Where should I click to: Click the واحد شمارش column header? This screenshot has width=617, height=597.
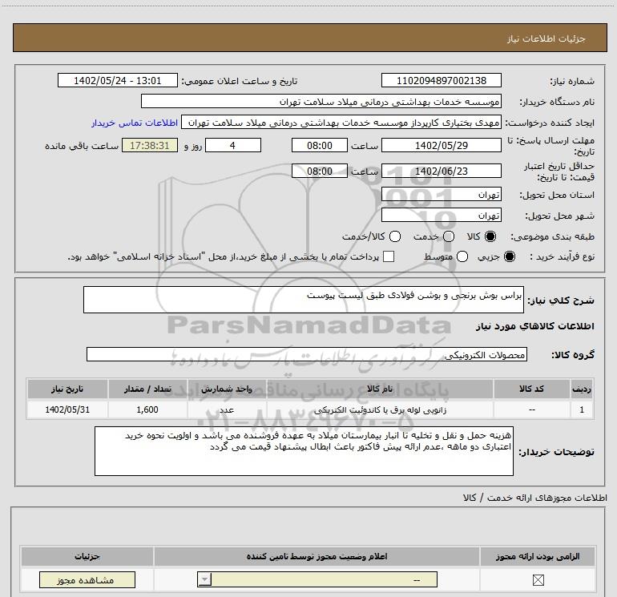tap(227, 389)
